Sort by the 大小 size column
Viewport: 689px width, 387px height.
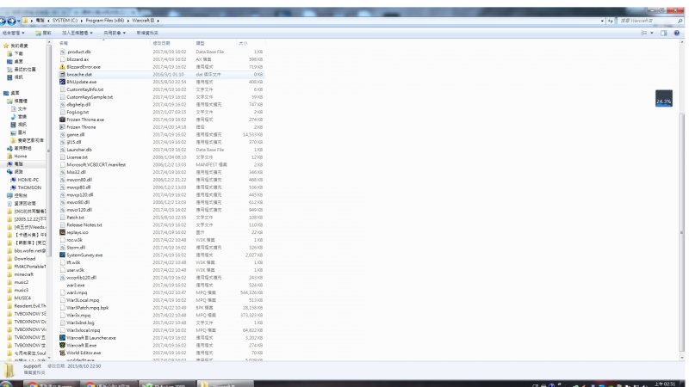coord(251,43)
